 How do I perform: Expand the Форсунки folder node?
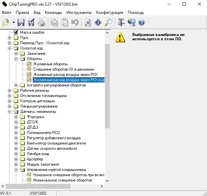pyautogui.click(x=16, y=117)
